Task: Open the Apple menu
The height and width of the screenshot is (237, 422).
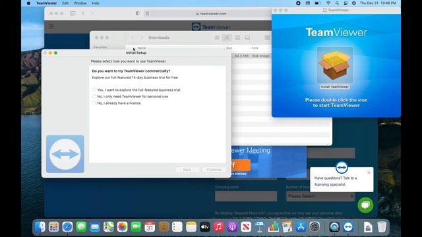Action: 28,3
